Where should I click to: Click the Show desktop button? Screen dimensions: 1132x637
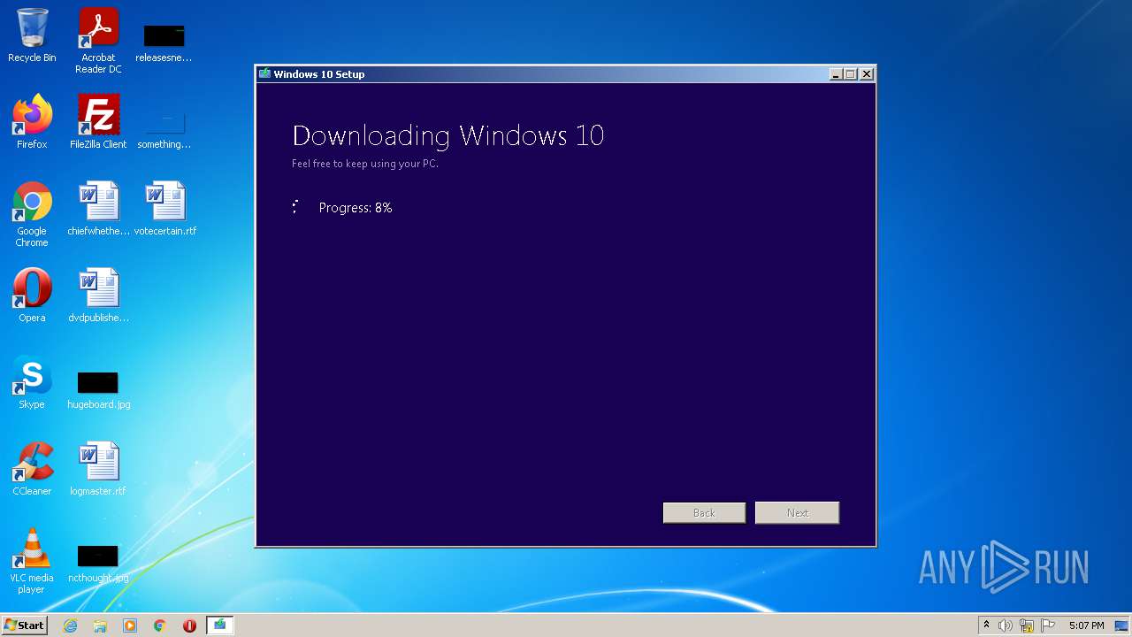click(1122, 625)
